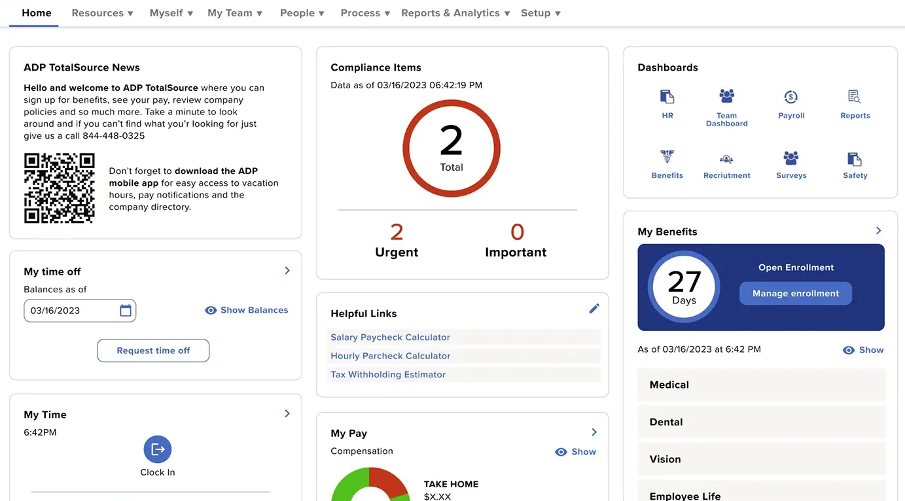The image size is (905, 501).
Task: Select the Employee Life benefits row
Action: pos(761,491)
